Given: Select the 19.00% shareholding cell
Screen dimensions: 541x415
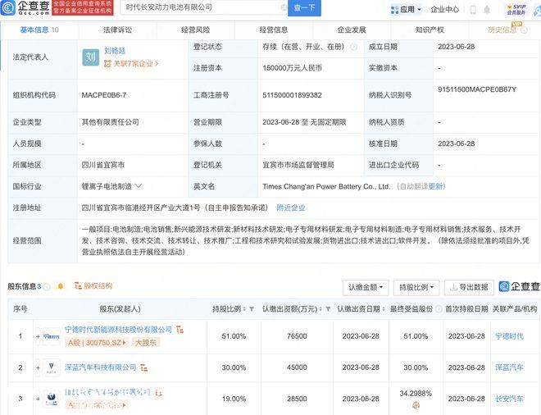Looking at the screenshot, I should 234,399.
